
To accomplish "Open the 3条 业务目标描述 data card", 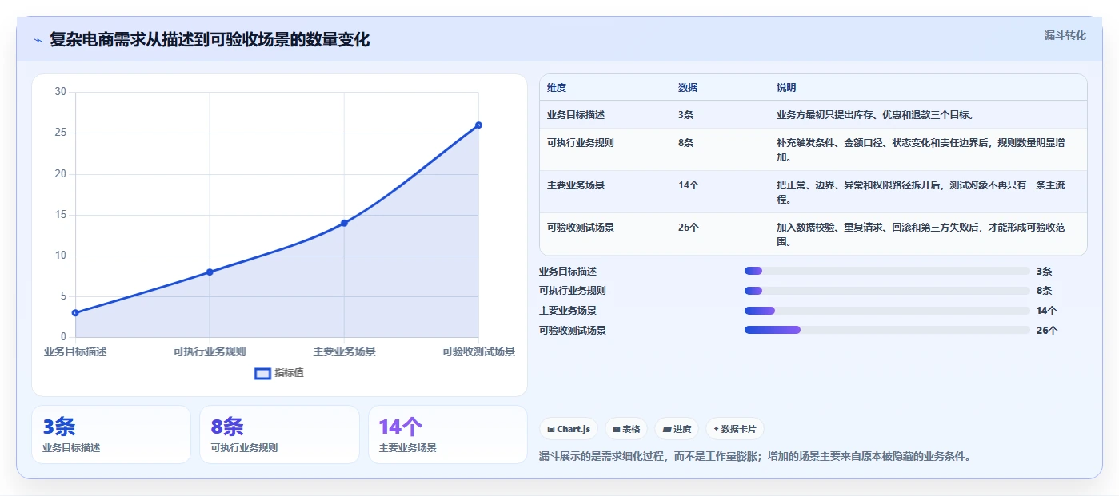I will (x=111, y=434).
